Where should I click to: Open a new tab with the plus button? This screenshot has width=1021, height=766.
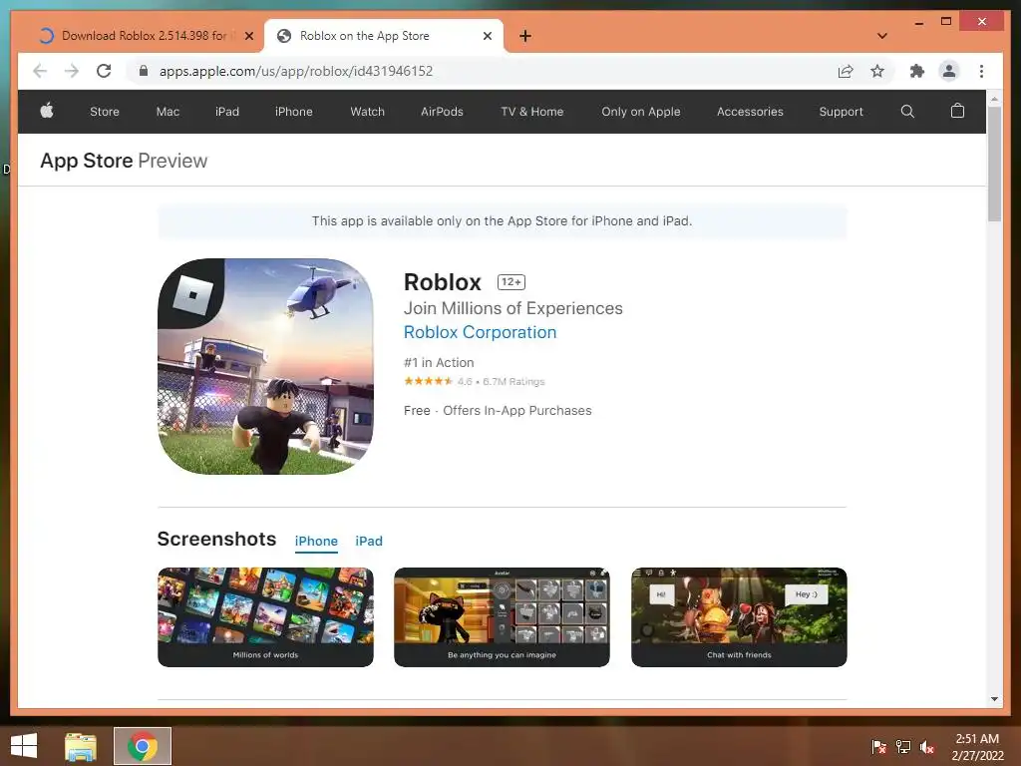(x=524, y=36)
